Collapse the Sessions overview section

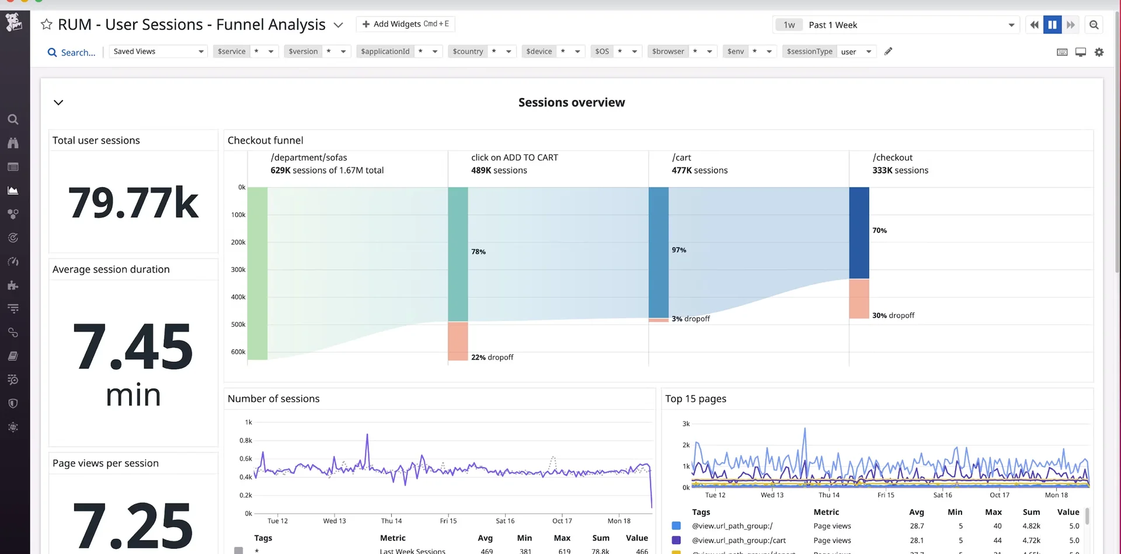(58, 102)
